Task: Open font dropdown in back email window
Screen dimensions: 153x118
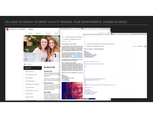Action: pos(73,29)
